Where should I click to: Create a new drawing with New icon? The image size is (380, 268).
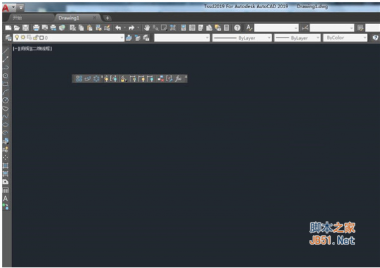coord(8,28)
